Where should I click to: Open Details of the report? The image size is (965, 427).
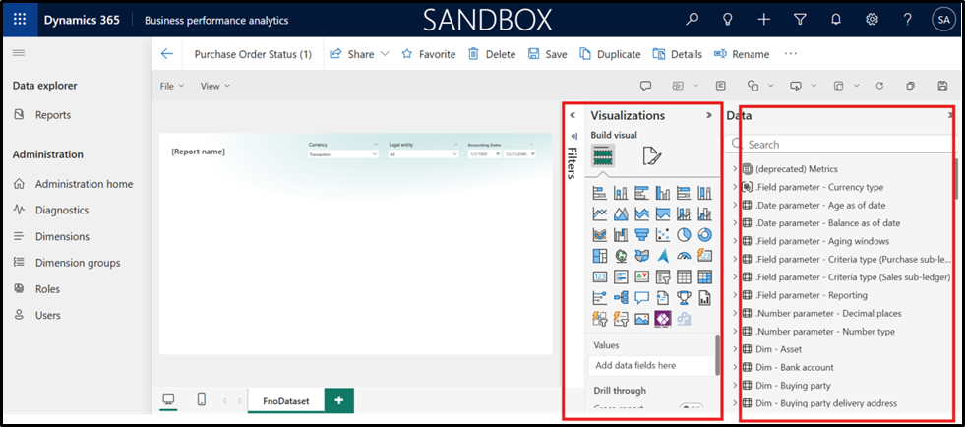(x=677, y=54)
